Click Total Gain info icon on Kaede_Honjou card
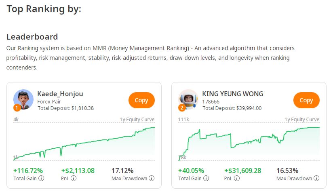Viewport: 333px width, 196px height. [x=42, y=179]
